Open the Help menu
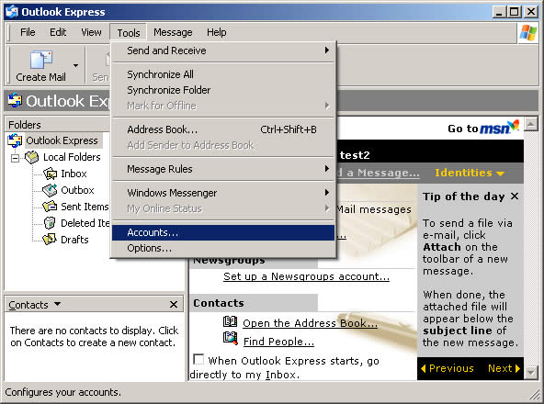This screenshot has height=404, width=544. pyautogui.click(x=217, y=32)
